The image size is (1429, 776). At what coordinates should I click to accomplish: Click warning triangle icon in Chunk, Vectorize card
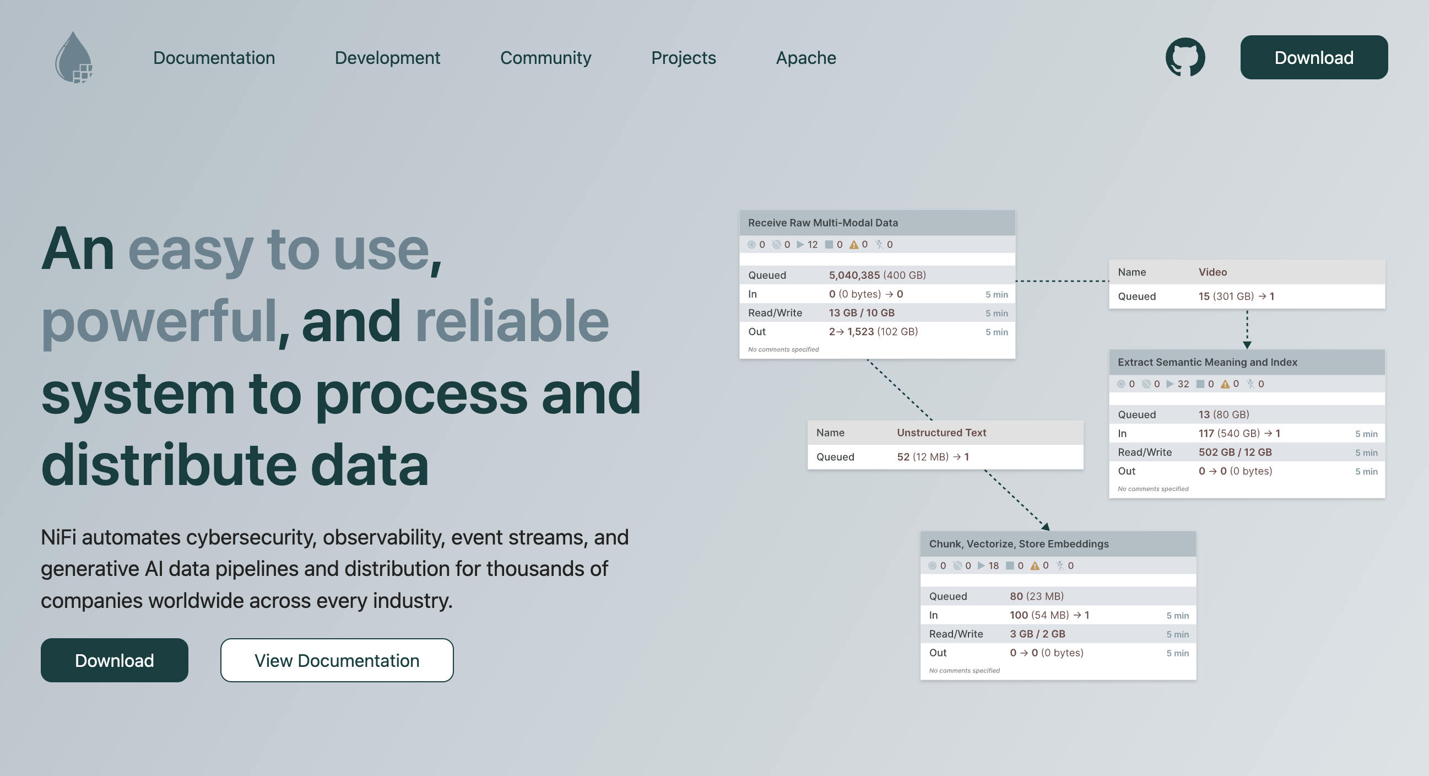click(1035, 565)
